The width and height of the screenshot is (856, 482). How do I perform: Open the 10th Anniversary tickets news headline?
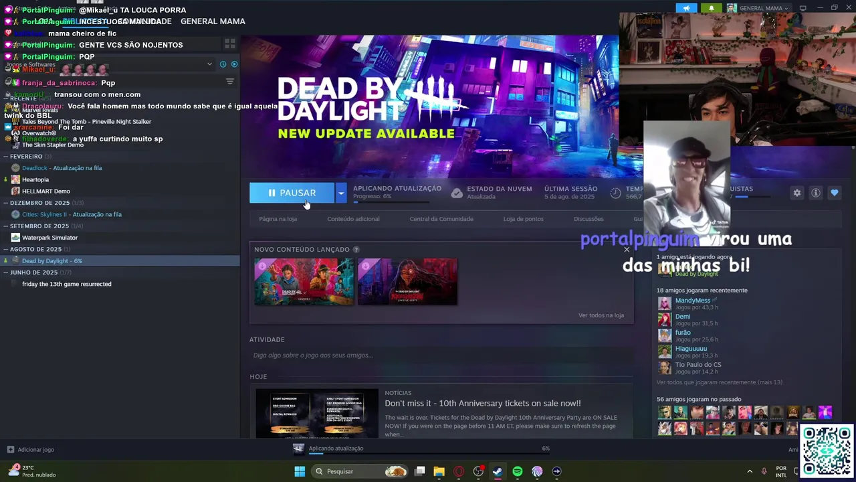(483, 404)
